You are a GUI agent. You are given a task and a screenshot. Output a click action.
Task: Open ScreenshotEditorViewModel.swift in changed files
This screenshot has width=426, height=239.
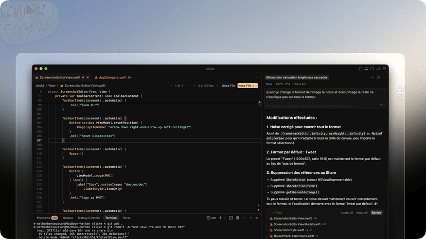pyautogui.click(x=297, y=224)
